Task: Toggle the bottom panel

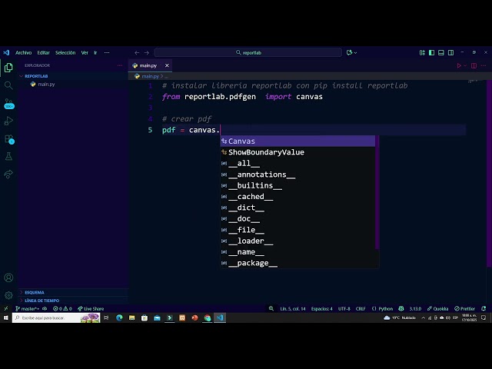Action: 441,53
